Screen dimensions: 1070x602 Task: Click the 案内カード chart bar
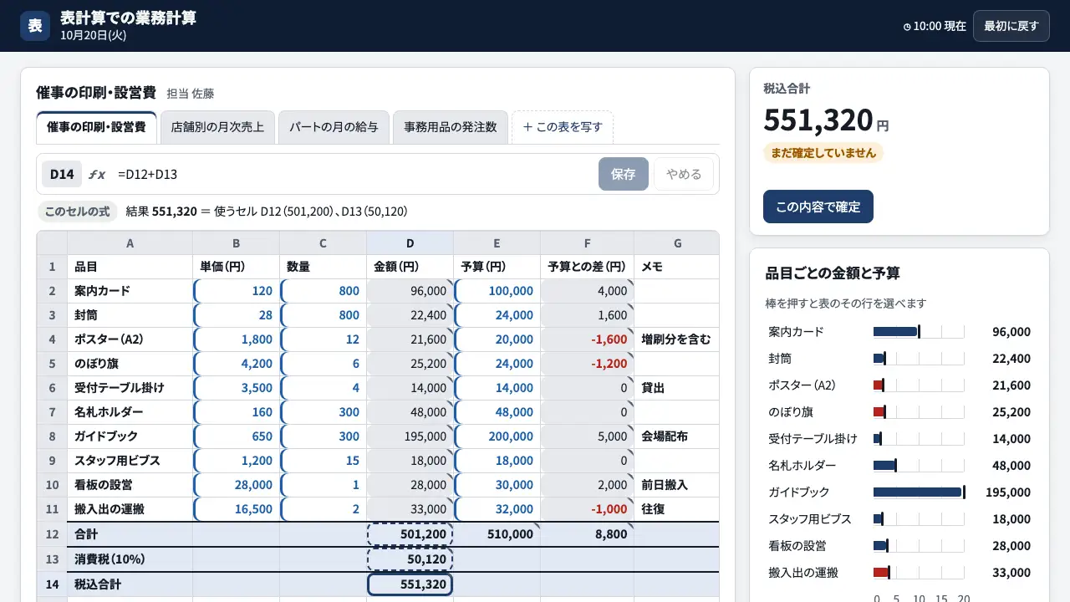tap(895, 331)
